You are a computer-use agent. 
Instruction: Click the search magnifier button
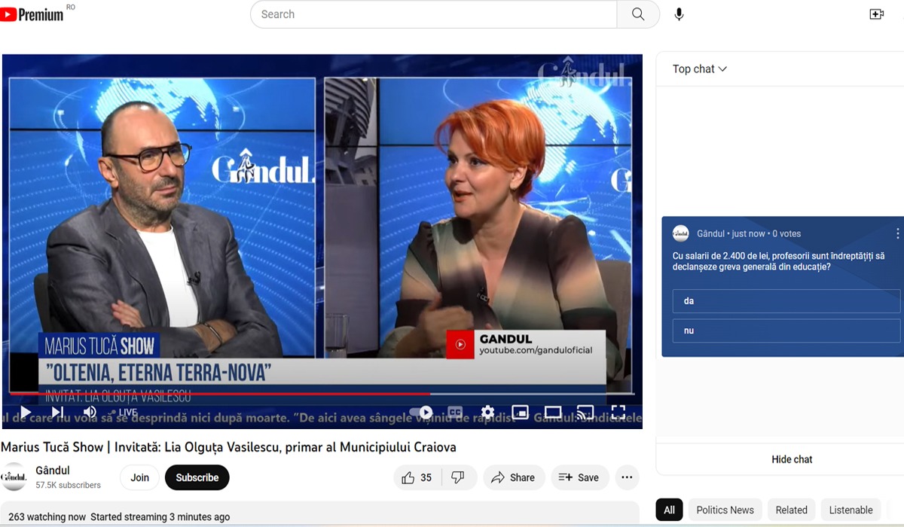click(638, 14)
